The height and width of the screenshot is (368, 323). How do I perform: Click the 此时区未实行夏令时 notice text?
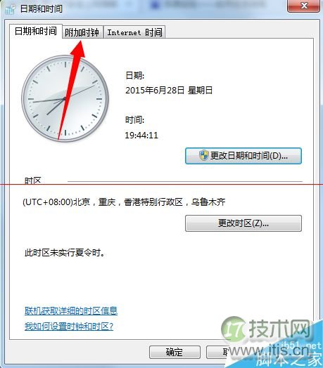coord(65,253)
